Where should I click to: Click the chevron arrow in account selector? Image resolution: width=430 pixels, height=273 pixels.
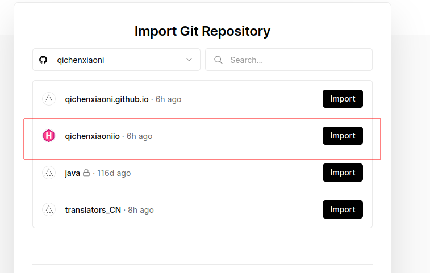(189, 60)
